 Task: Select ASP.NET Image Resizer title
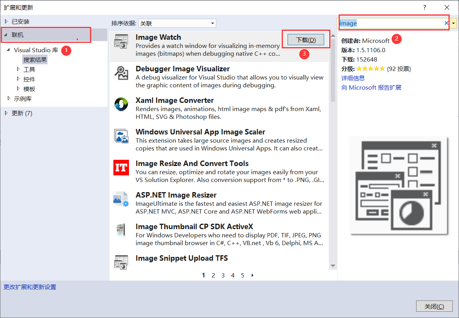pyautogui.click(x=176, y=195)
